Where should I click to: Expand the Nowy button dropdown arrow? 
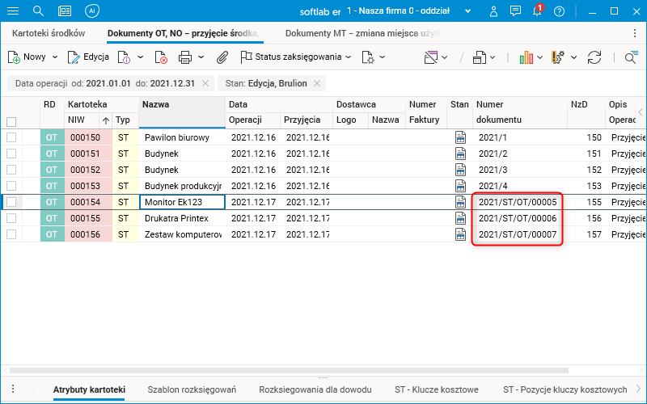55,57
